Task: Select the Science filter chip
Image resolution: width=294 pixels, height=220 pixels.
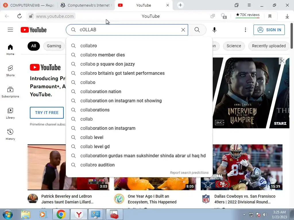Action: point(234,46)
